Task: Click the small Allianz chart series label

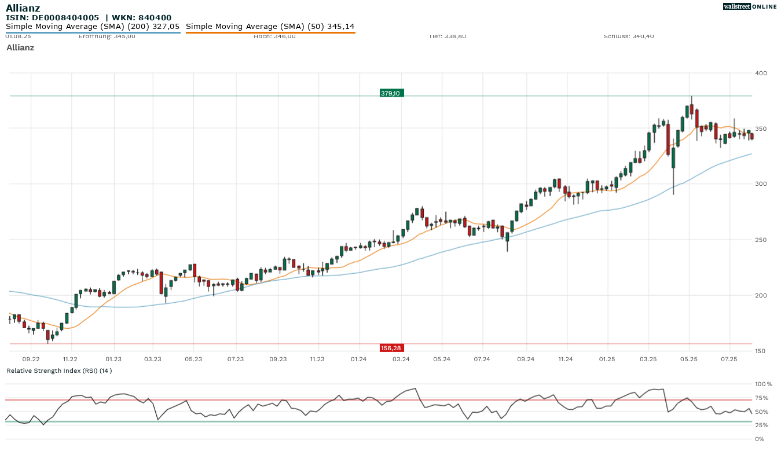Action: point(20,47)
